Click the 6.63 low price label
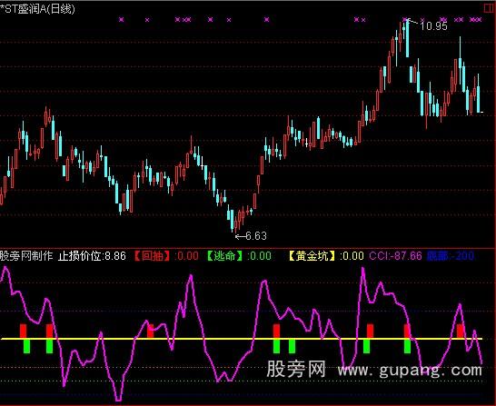Image resolution: width=496 pixels, height=406 pixels. coord(256,236)
